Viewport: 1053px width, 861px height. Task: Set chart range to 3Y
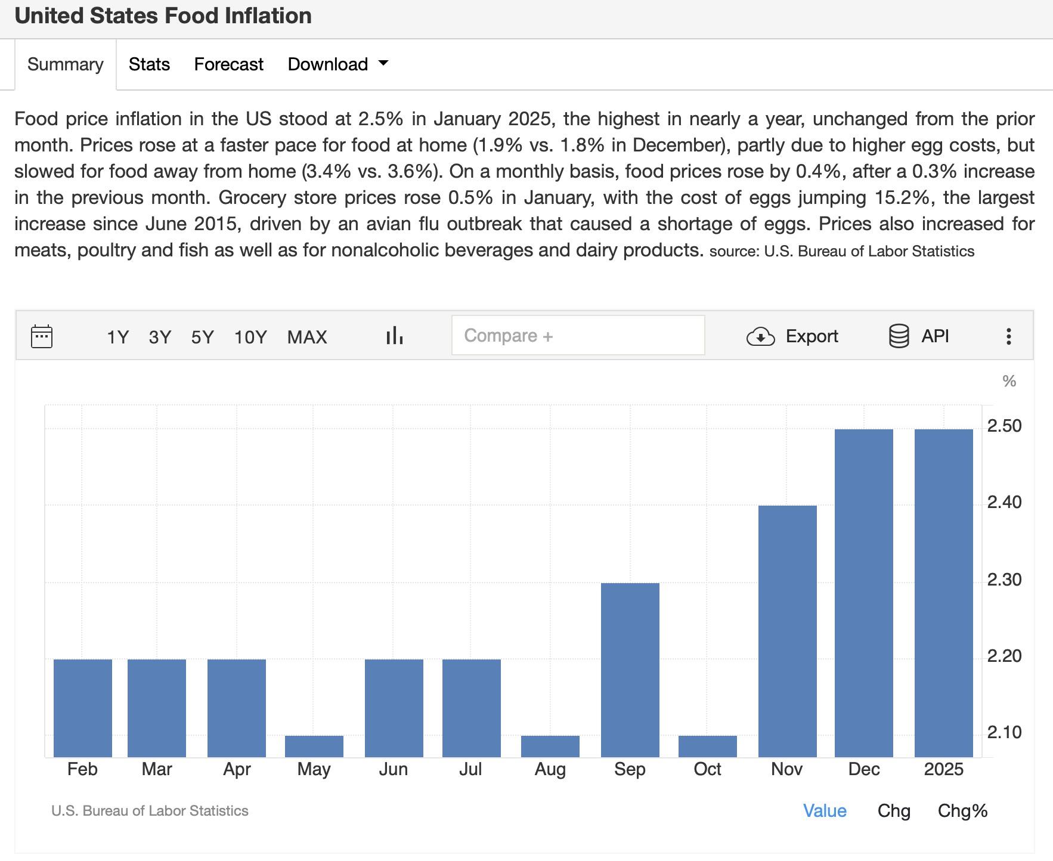[160, 337]
